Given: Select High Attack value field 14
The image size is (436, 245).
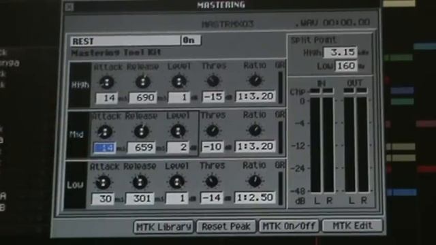Looking at the screenshot, I should coord(107,98).
